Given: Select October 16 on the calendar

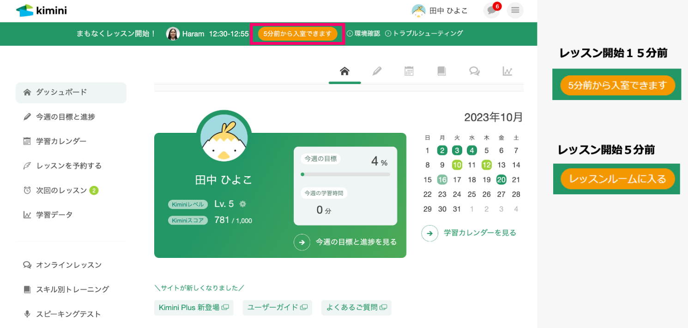Looking at the screenshot, I should click(442, 179).
